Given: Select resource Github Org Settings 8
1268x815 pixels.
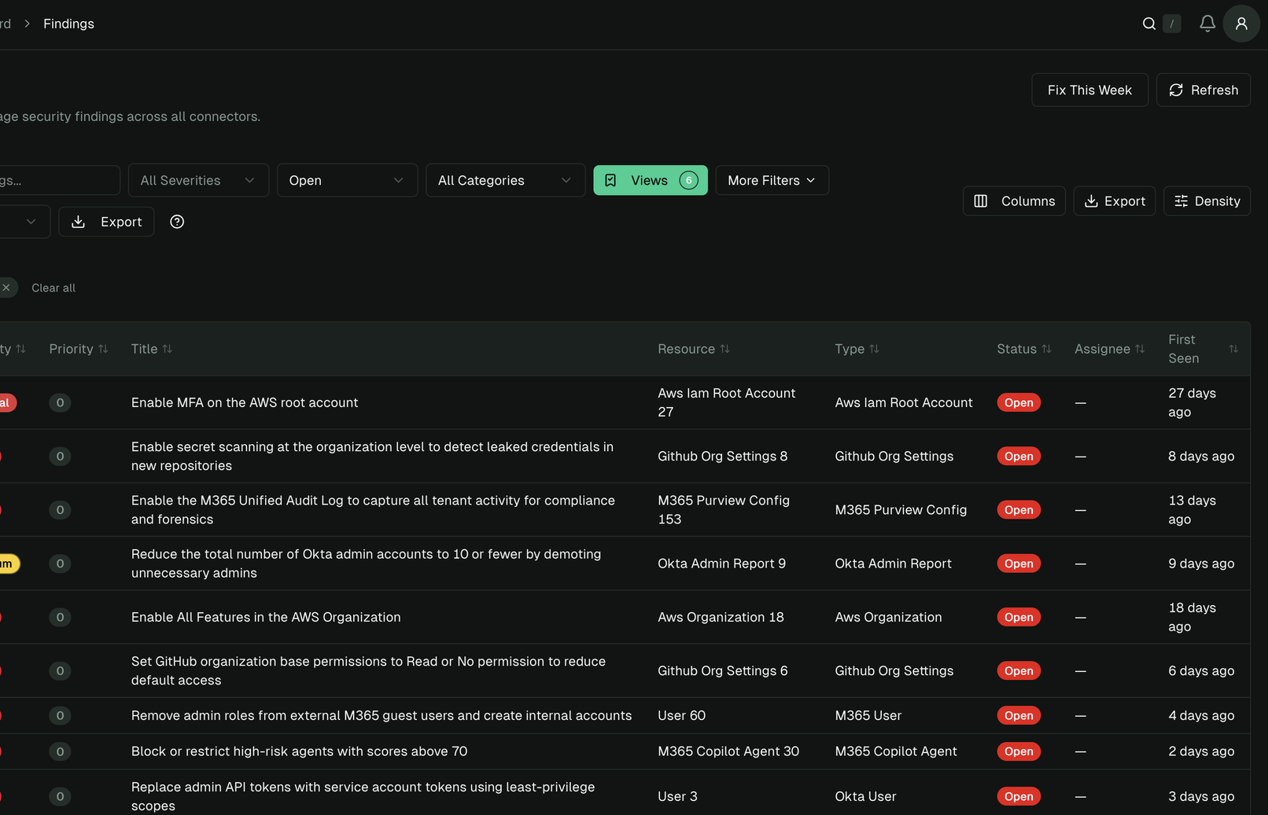Looking at the screenshot, I should point(722,456).
